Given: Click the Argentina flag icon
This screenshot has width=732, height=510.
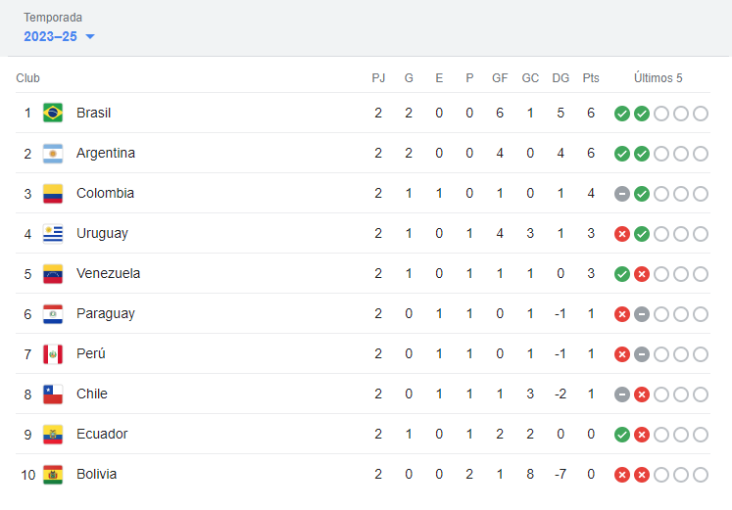Looking at the screenshot, I should (x=53, y=153).
